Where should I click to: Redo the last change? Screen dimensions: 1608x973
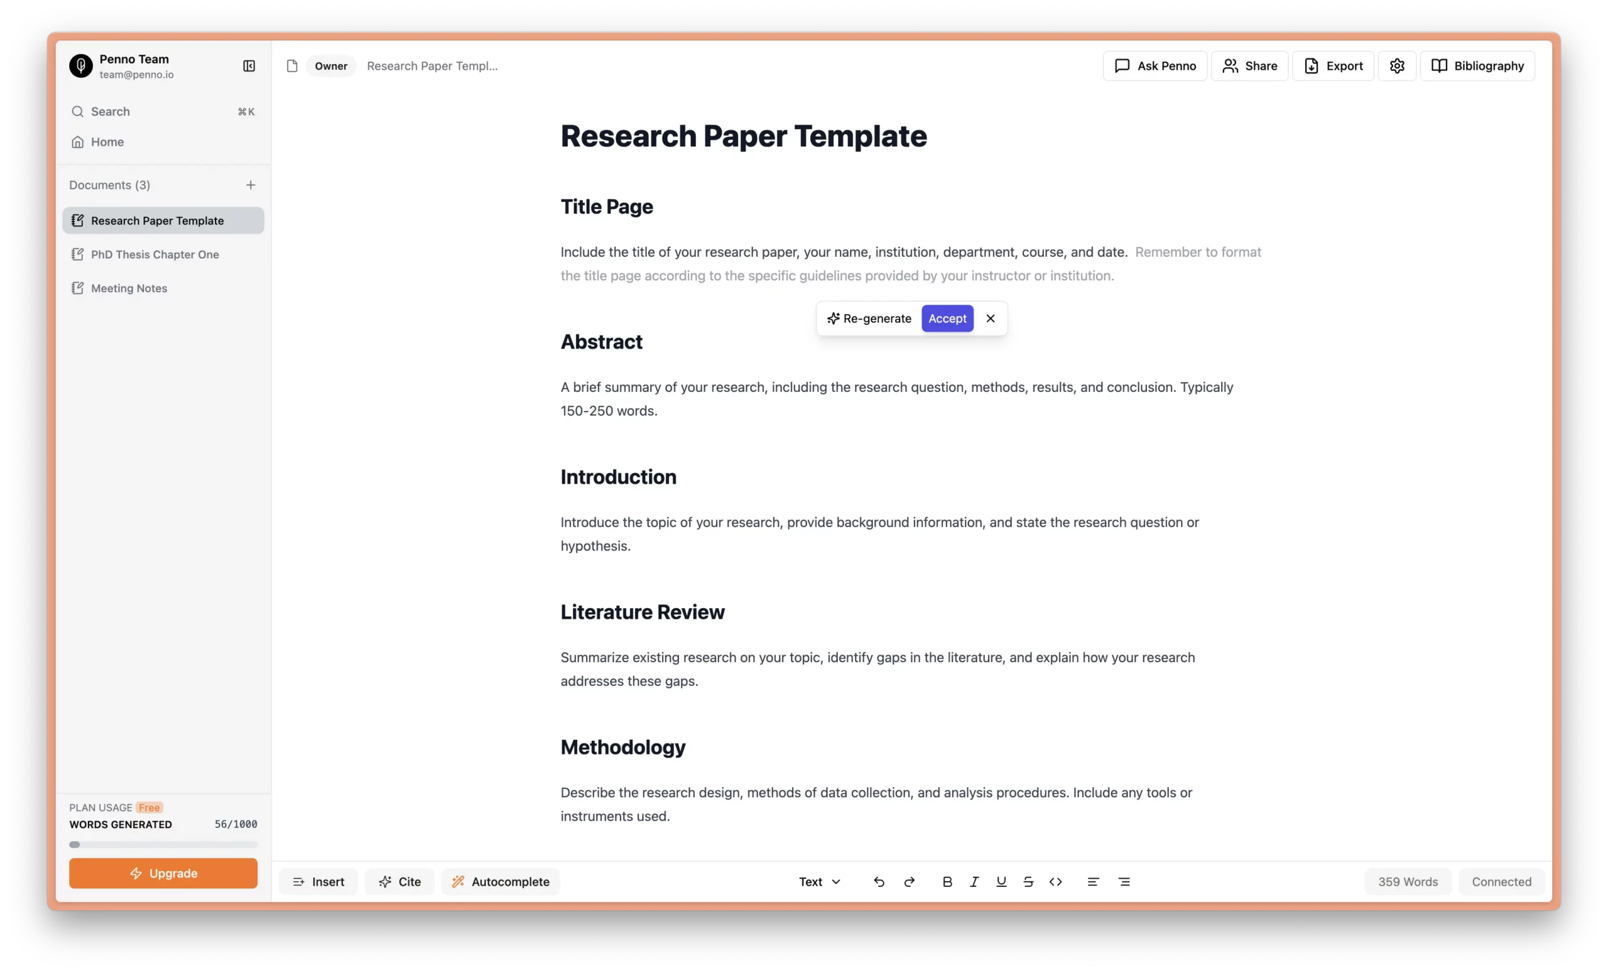tap(909, 882)
